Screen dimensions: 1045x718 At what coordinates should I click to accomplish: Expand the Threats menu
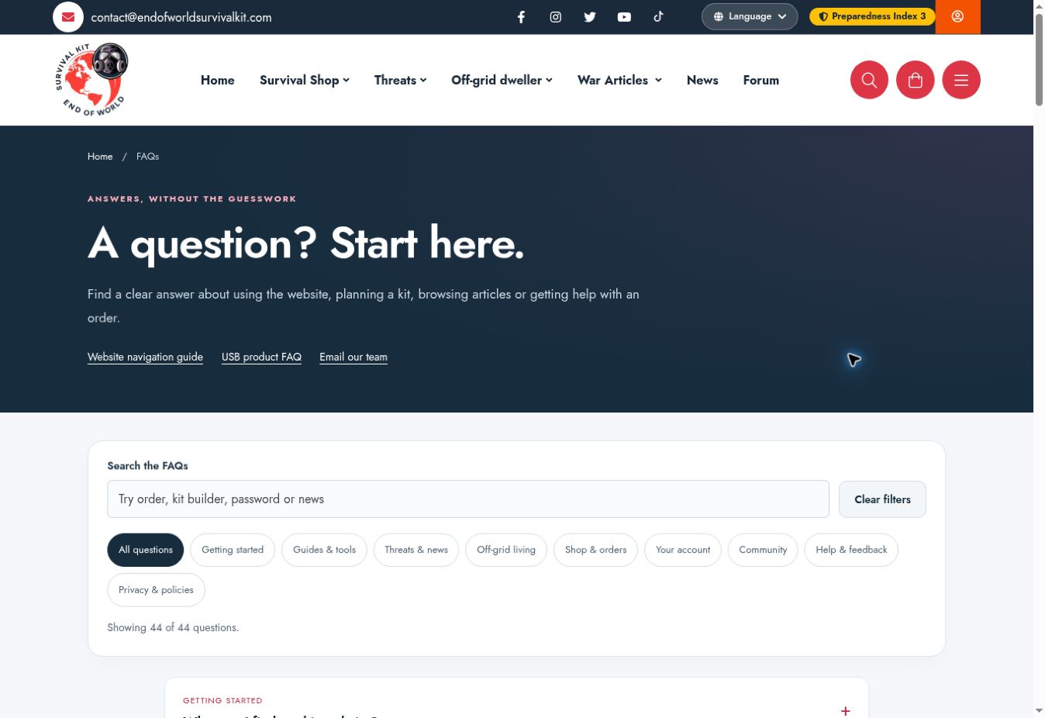(x=400, y=80)
